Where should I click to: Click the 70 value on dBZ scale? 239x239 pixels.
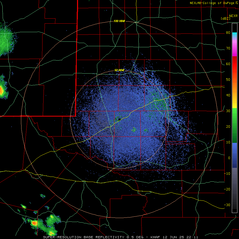tap(228, 48)
